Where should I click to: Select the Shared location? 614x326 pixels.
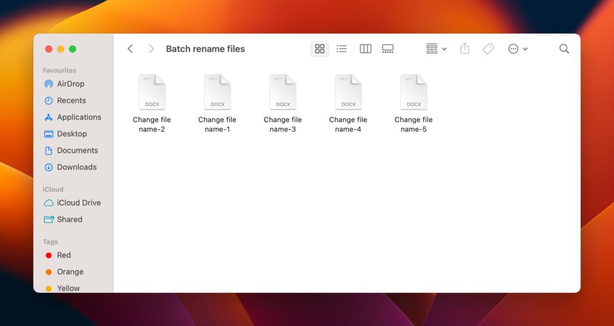click(69, 219)
